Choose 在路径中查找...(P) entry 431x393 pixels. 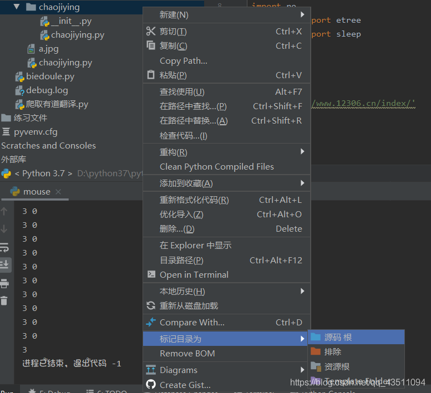(x=227, y=106)
